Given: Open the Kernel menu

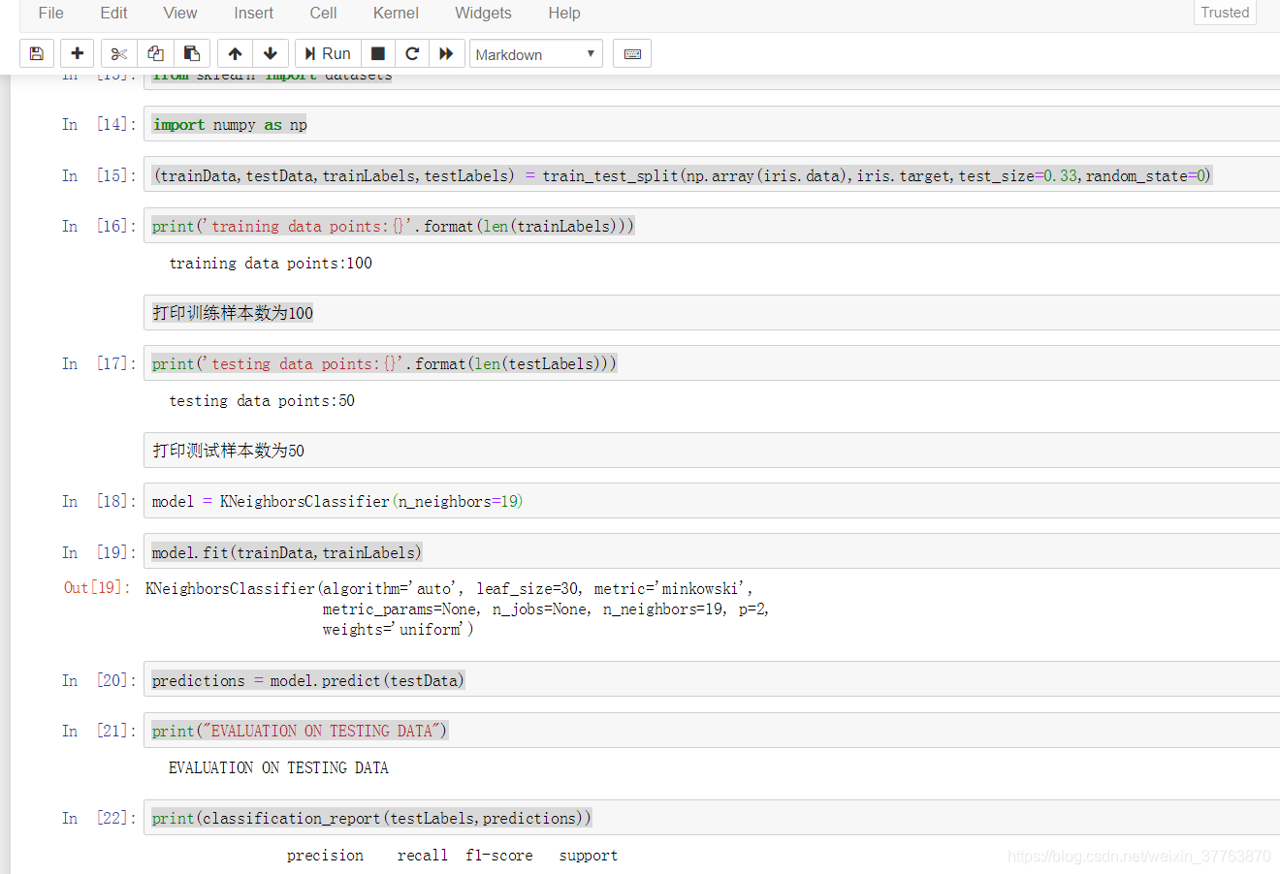Looking at the screenshot, I should pyautogui.click(x=396, y=13).
